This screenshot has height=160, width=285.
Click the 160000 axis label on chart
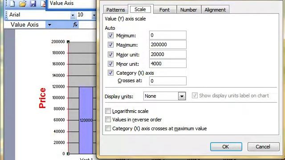tap(58, 64)
